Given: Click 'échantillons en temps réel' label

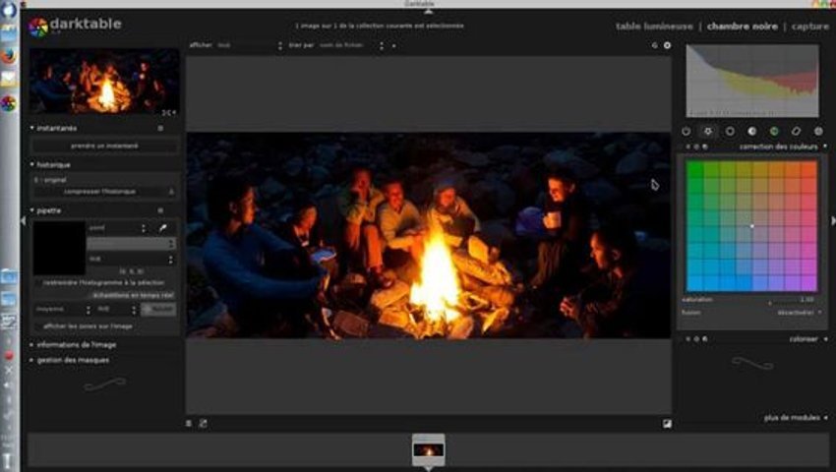Looking at the screenshot, I should click(x=133, y=295).
